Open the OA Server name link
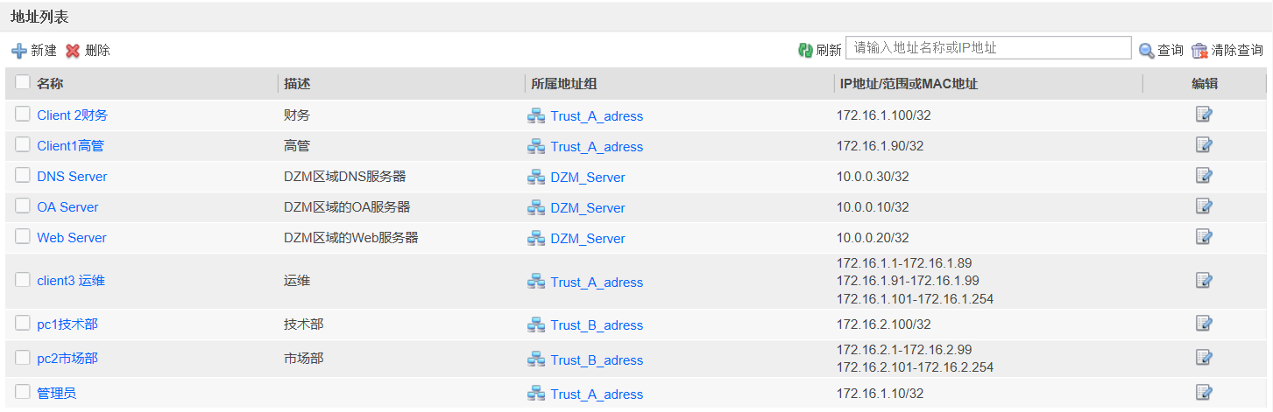 point(67,207)
